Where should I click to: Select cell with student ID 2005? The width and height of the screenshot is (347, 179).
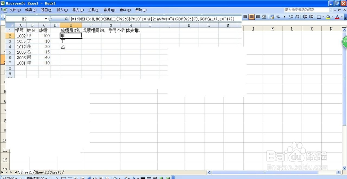pyautogui.click(x=20, y=52)
